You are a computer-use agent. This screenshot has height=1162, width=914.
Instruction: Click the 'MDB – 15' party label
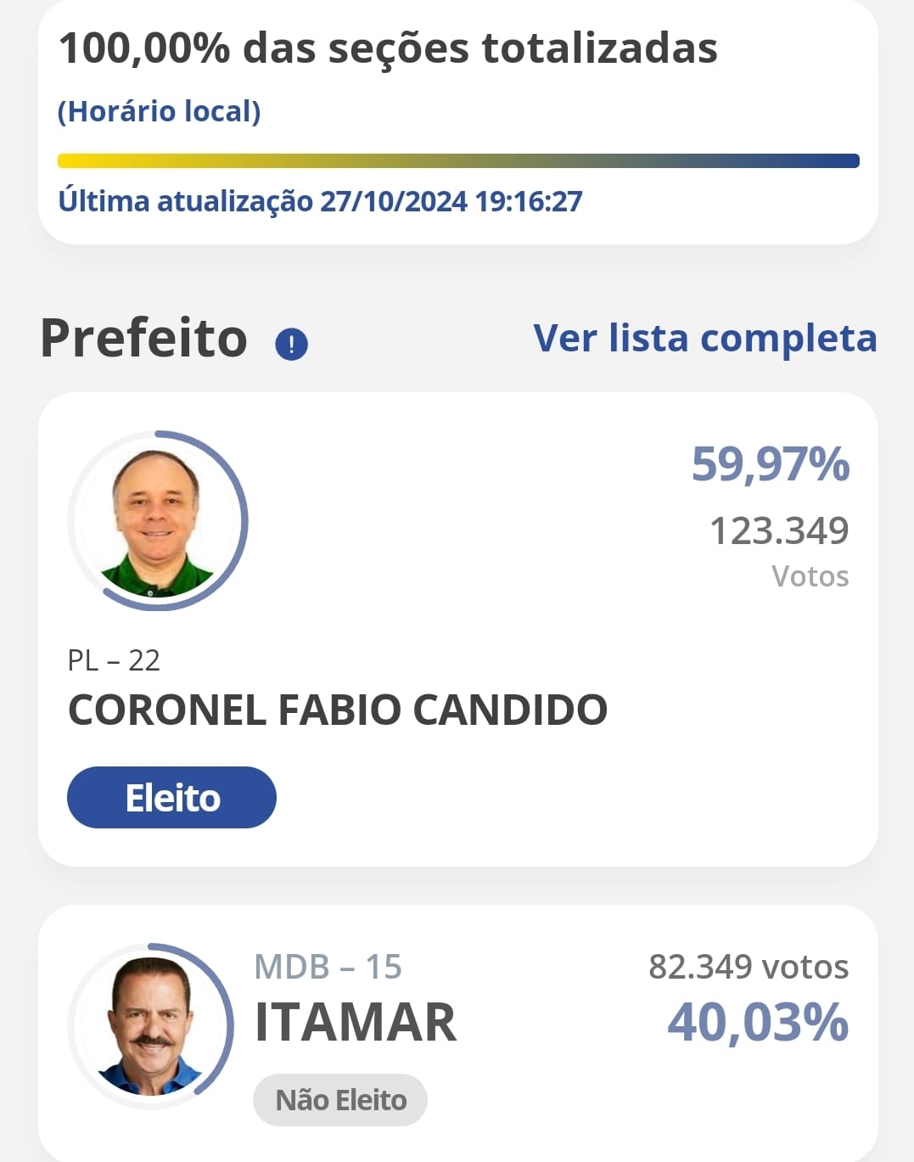tap(328, 967)
